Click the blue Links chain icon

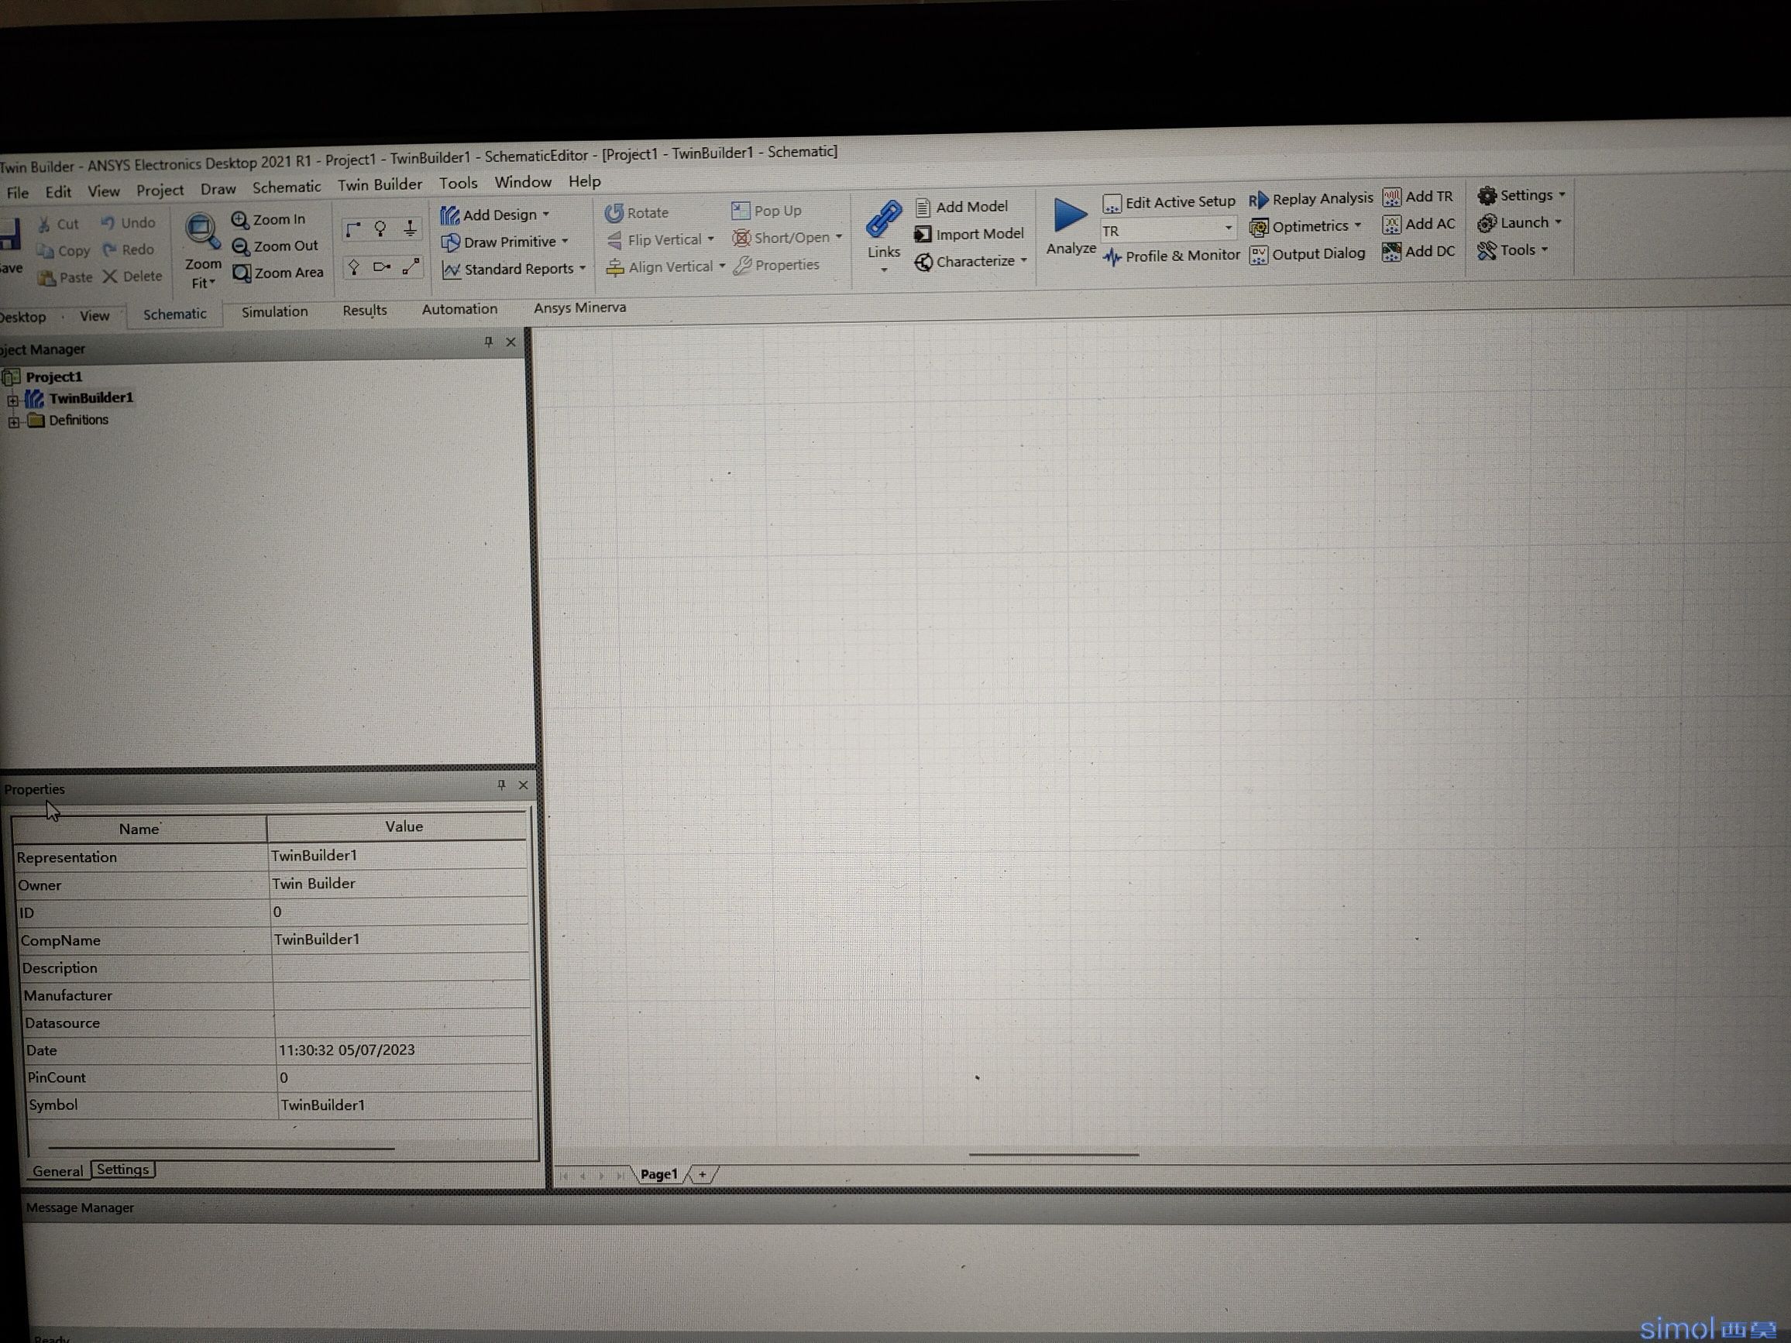(883, 219)
